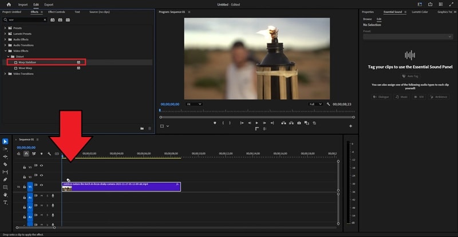Viewport: 458px width, 237px height.
Task: Toggle V3 track output eye
Action: coord(41,166)
